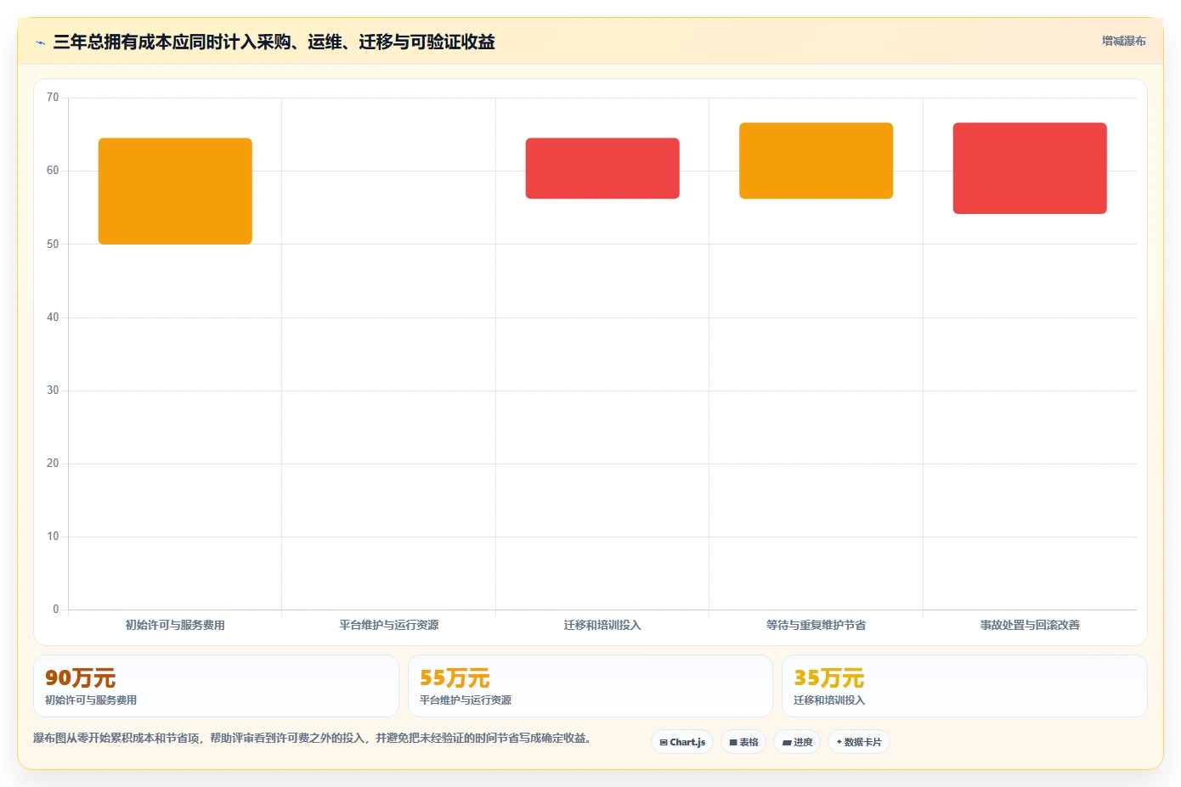The height and width of the screenshot is (787, 1181).
Task: Click the orange bar for 初始许可与服务费用
Action: click(175, 191)
